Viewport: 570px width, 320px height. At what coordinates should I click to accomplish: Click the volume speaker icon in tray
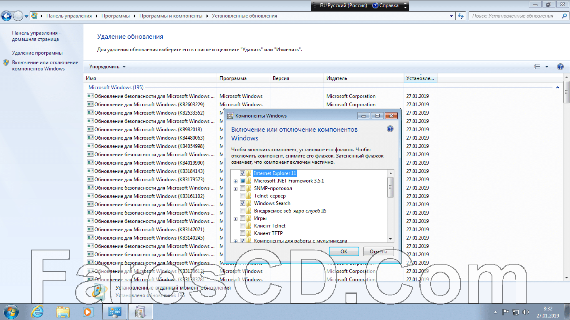527,312
